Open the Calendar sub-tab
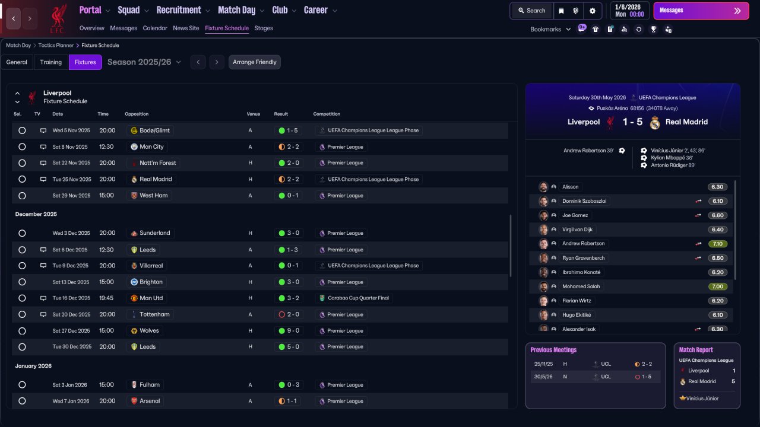760x427 pixels. (x=155, y=28)
